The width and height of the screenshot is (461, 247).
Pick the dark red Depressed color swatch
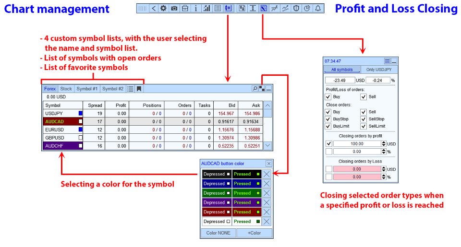click(217, 212)
